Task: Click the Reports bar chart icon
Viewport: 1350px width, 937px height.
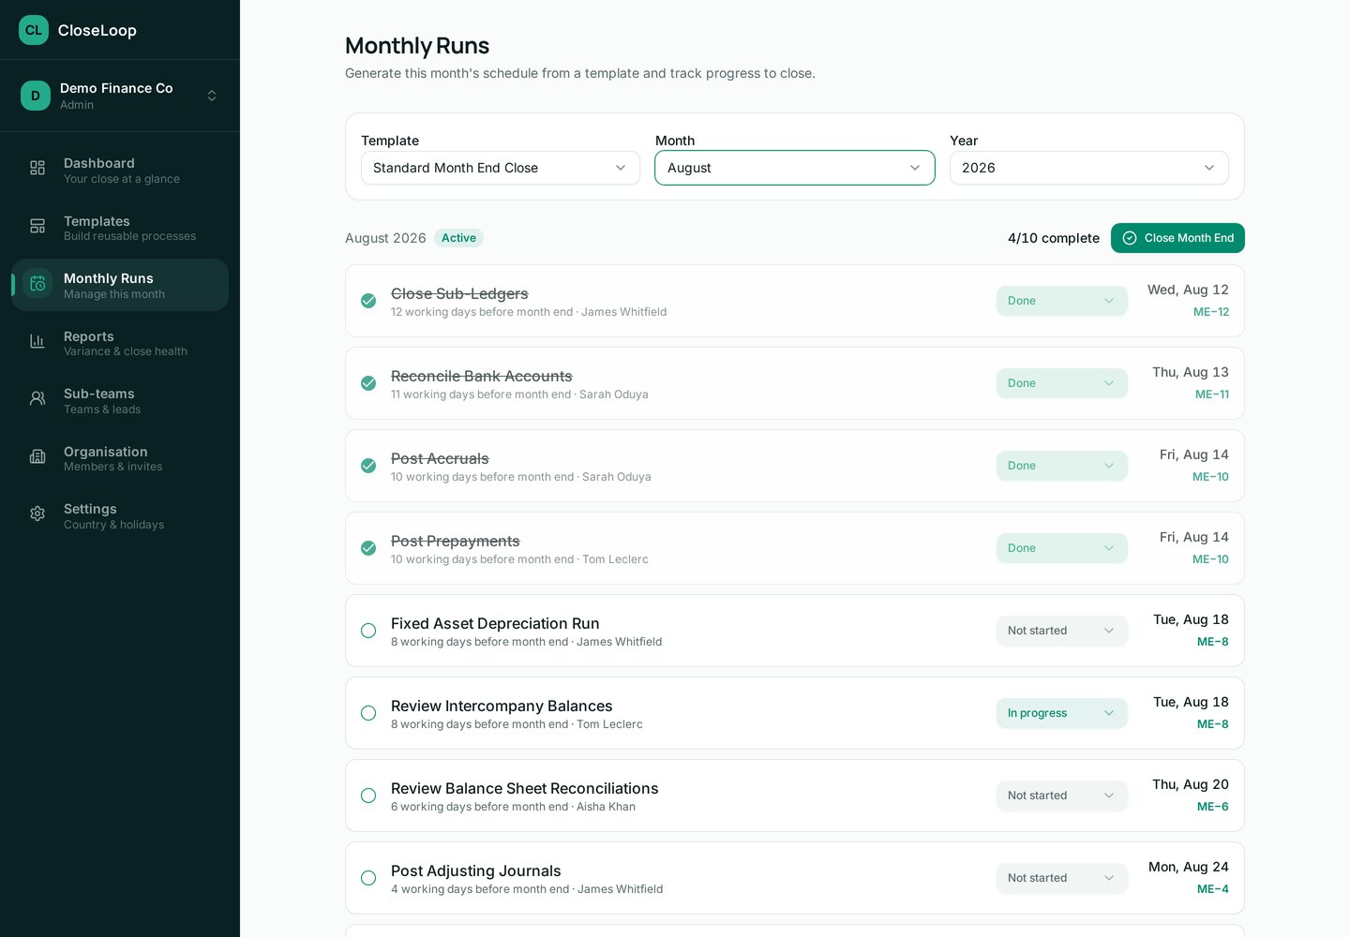Action: (x=37, y=341)
